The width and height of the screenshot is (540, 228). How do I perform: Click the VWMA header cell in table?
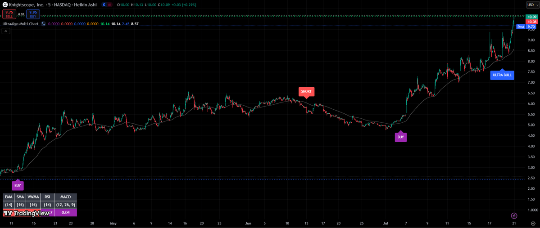pos(33,197)
